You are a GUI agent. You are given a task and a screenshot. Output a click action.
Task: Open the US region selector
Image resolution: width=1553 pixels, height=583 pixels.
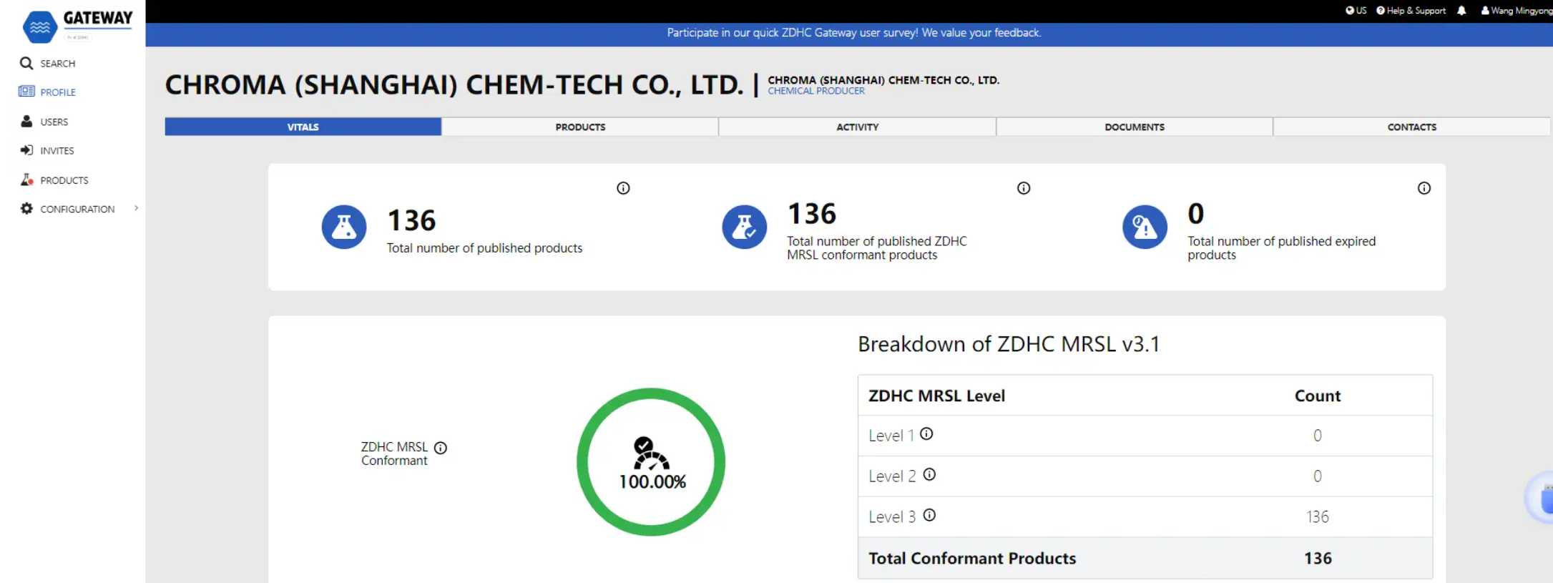tap(1356, 11)
